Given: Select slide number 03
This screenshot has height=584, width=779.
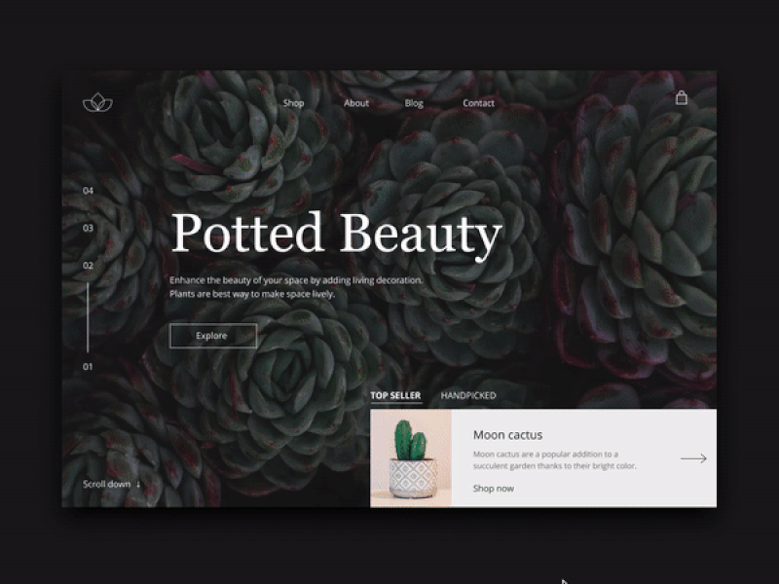Looking at the screenshot, I should coord(89,226).
